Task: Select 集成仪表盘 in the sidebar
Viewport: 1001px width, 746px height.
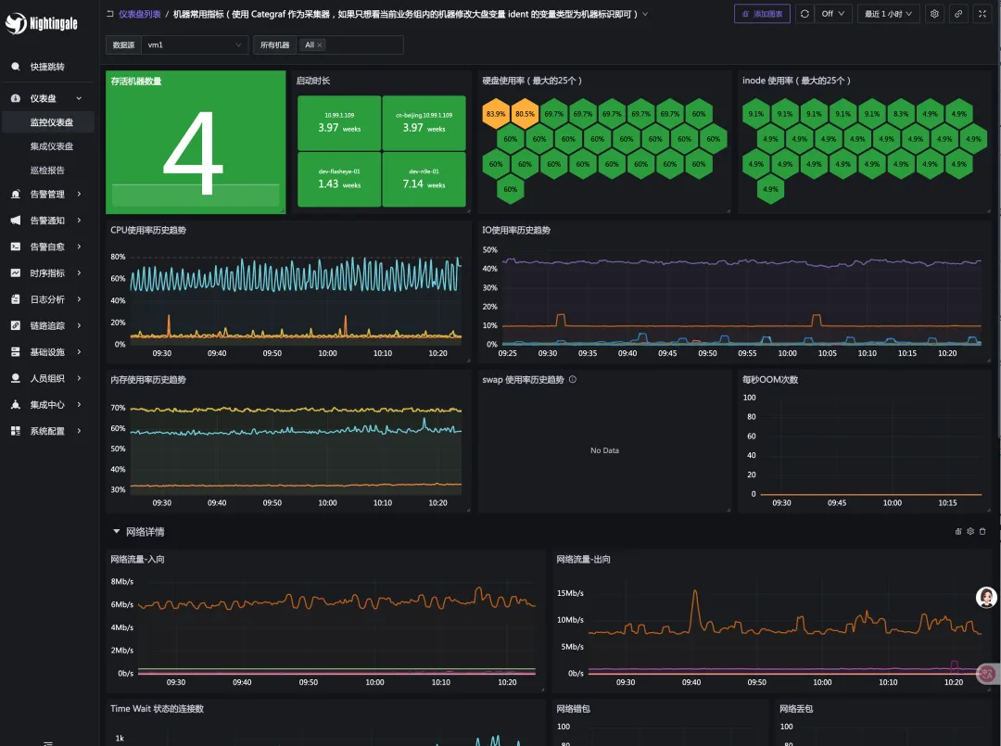Action: click(x=52, y=146)
